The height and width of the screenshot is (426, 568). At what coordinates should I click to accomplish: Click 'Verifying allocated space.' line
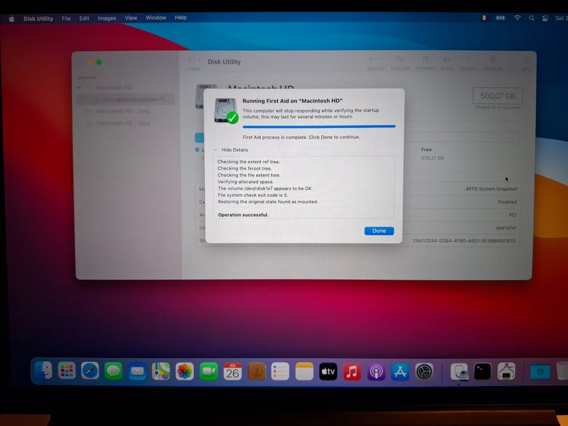pos(246,182)
